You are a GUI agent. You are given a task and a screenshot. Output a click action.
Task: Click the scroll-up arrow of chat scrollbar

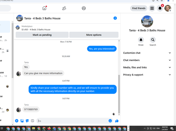(119, 41)
